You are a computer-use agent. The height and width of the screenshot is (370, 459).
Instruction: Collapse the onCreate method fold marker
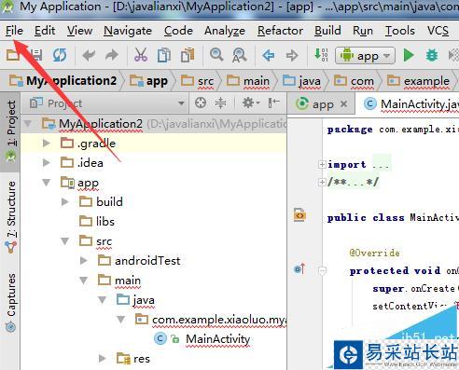click(x=322, y=270)
